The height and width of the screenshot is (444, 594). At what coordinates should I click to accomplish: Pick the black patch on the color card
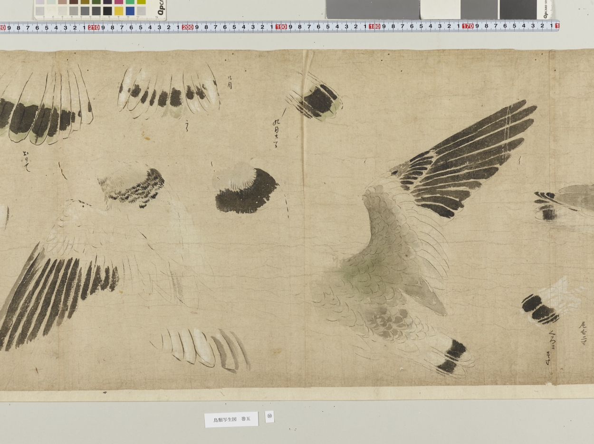107,10
